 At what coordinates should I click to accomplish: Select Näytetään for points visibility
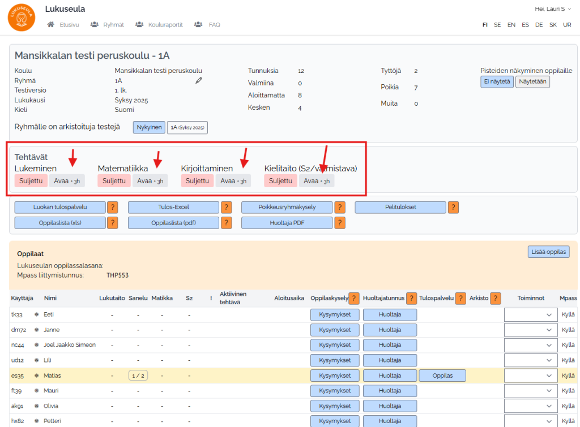click(532, 81)
